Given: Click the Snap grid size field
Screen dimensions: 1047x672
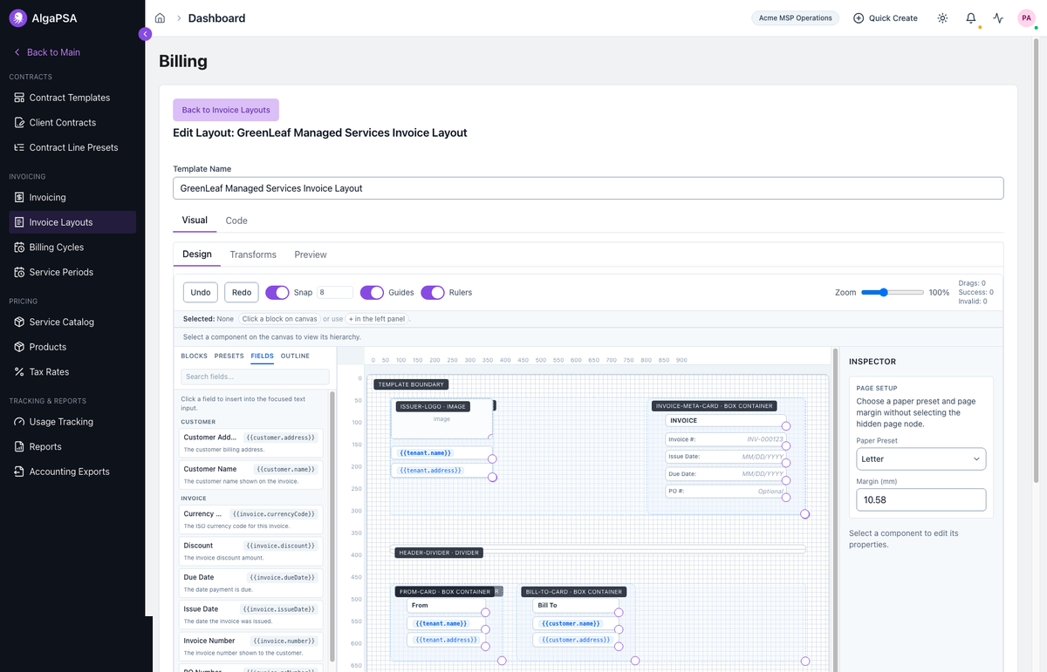Looking at the screenshot, I should click(x=335, y=293).
